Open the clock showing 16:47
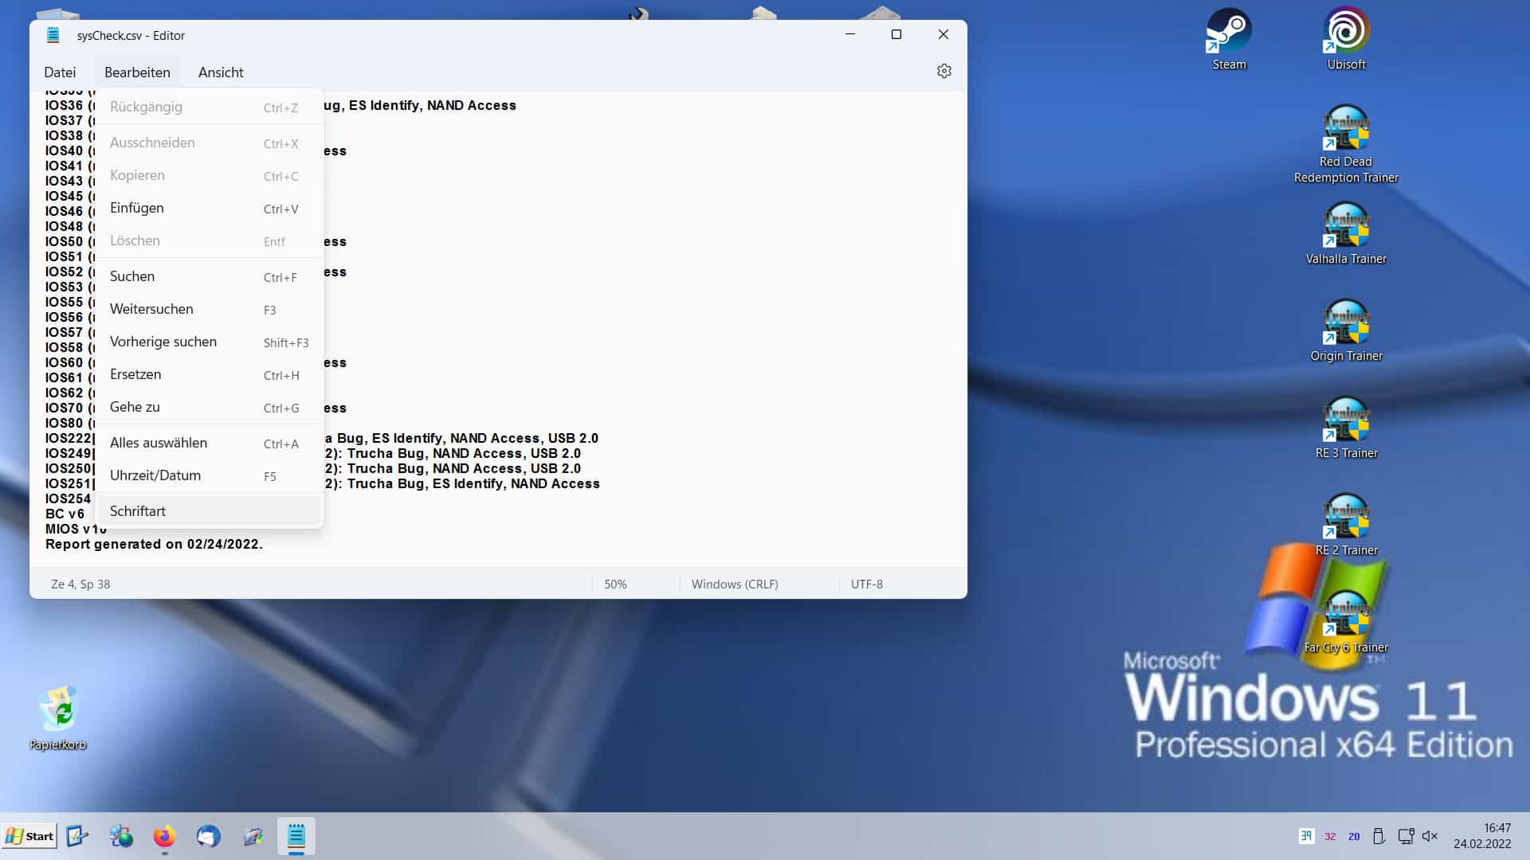Viewport: 1530px width, 860px height. 1481,836
